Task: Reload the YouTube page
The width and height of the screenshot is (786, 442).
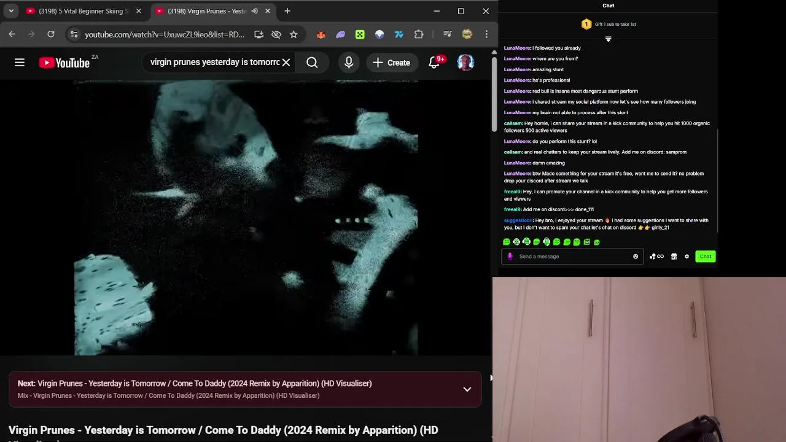Action: (51, 34)
